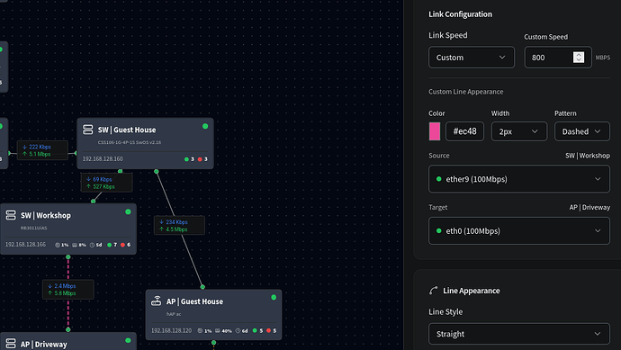Open the Pattern Dashed dropdown

(x=581, y=131)
